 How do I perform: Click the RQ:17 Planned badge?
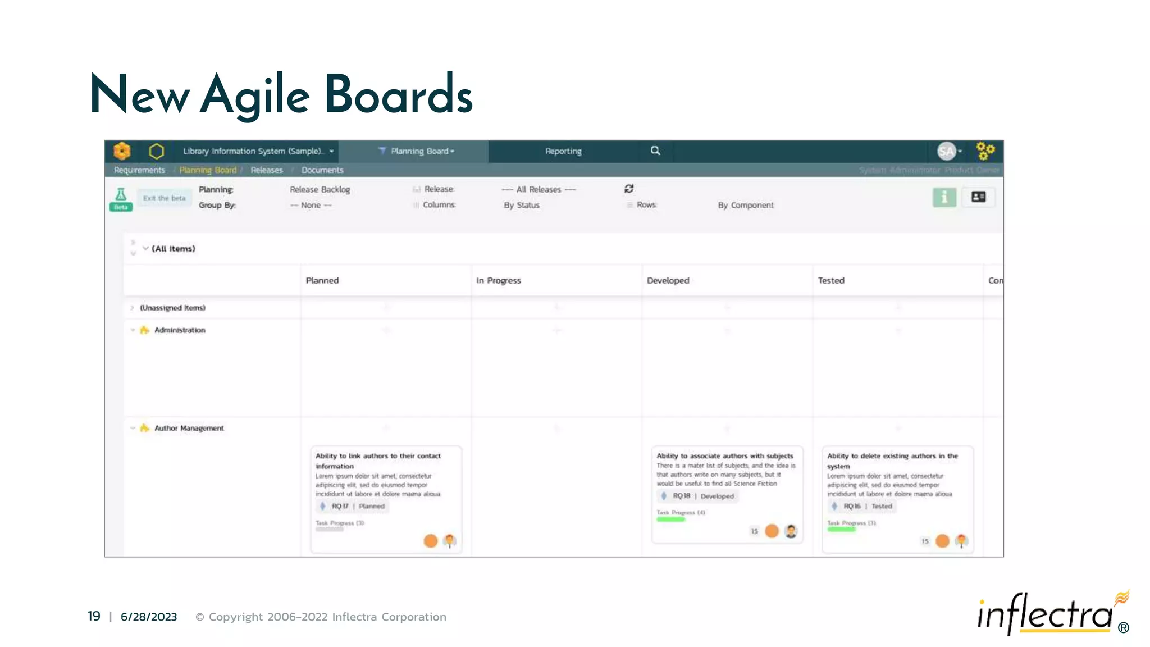pyautogui.click(x=353, y=507)
